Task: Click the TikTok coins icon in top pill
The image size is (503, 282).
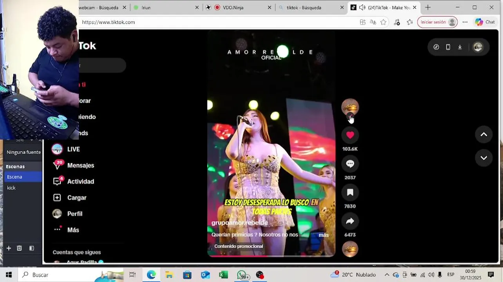Action: click(x=436, y=47)
